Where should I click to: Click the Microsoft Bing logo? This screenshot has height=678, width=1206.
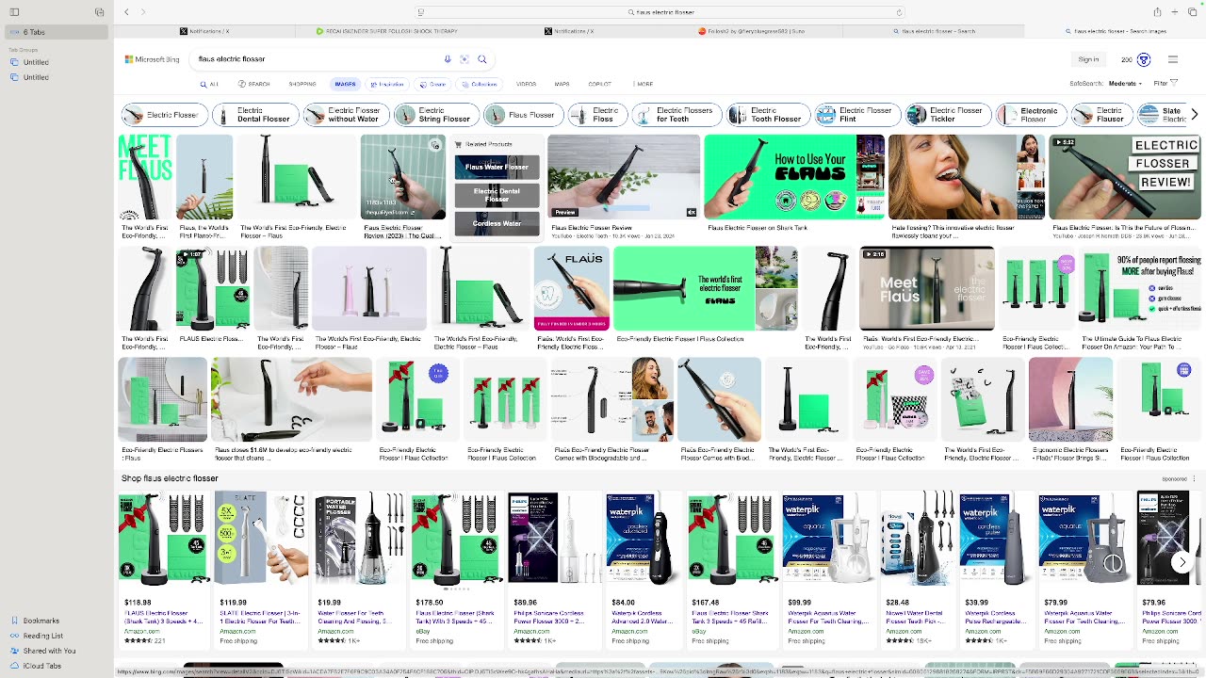152,59
